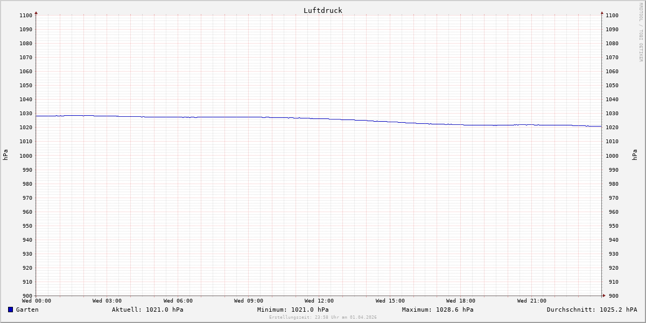Click the Durchschnitt 1025.2 hPA readout
This screenshot has width=646, height=323.
(x=592, y=310)
